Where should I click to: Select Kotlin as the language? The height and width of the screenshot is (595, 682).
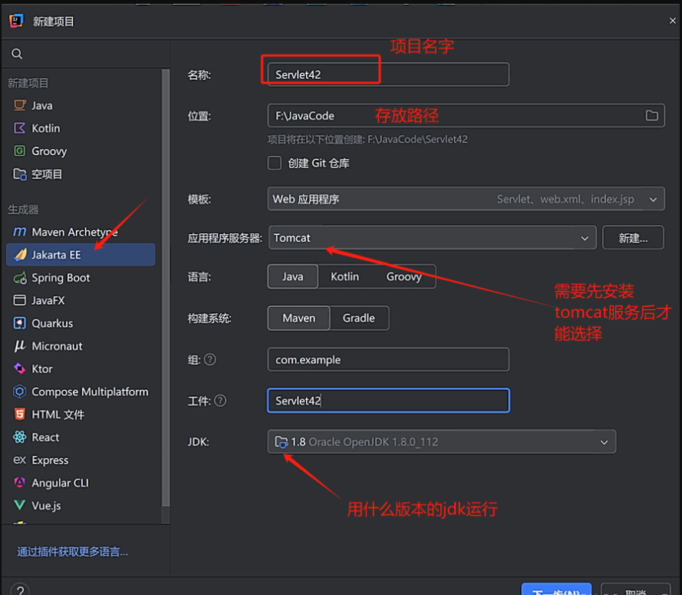click(x=345, y=276)
